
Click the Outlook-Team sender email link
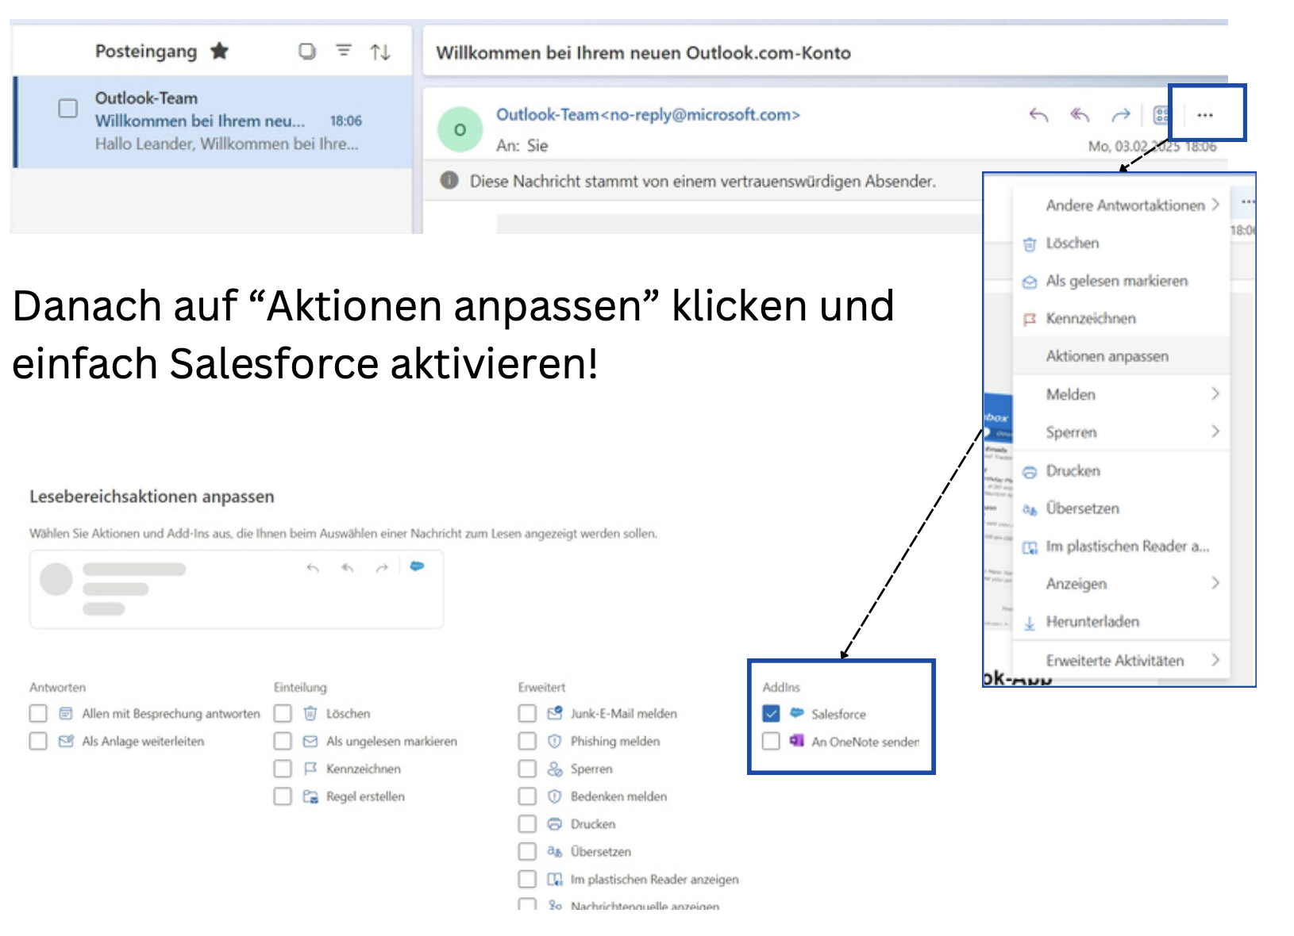[x=648, y=115]
